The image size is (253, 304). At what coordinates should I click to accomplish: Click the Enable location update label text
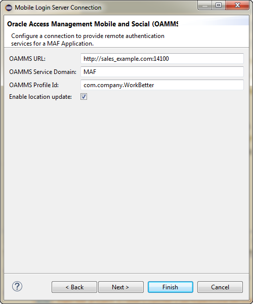click(40, 97)
